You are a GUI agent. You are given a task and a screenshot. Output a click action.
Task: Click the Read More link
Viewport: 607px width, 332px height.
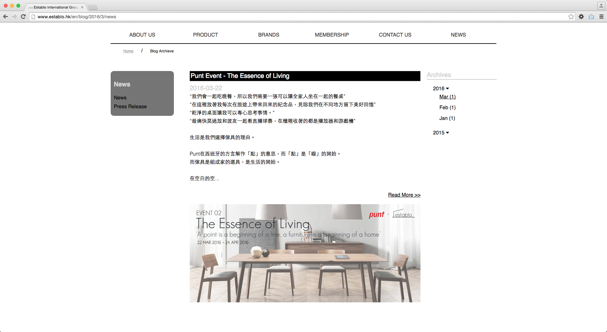[404, 195]
